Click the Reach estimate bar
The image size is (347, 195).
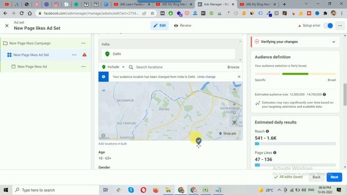[295, 144]
